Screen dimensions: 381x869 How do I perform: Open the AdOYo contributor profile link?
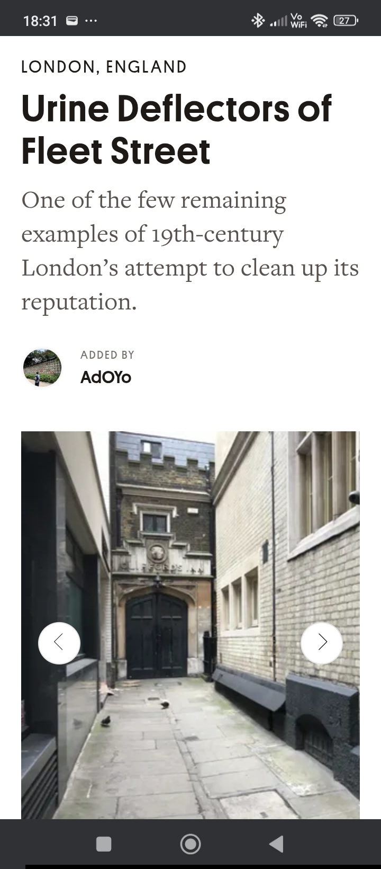[x=106, y=377]
